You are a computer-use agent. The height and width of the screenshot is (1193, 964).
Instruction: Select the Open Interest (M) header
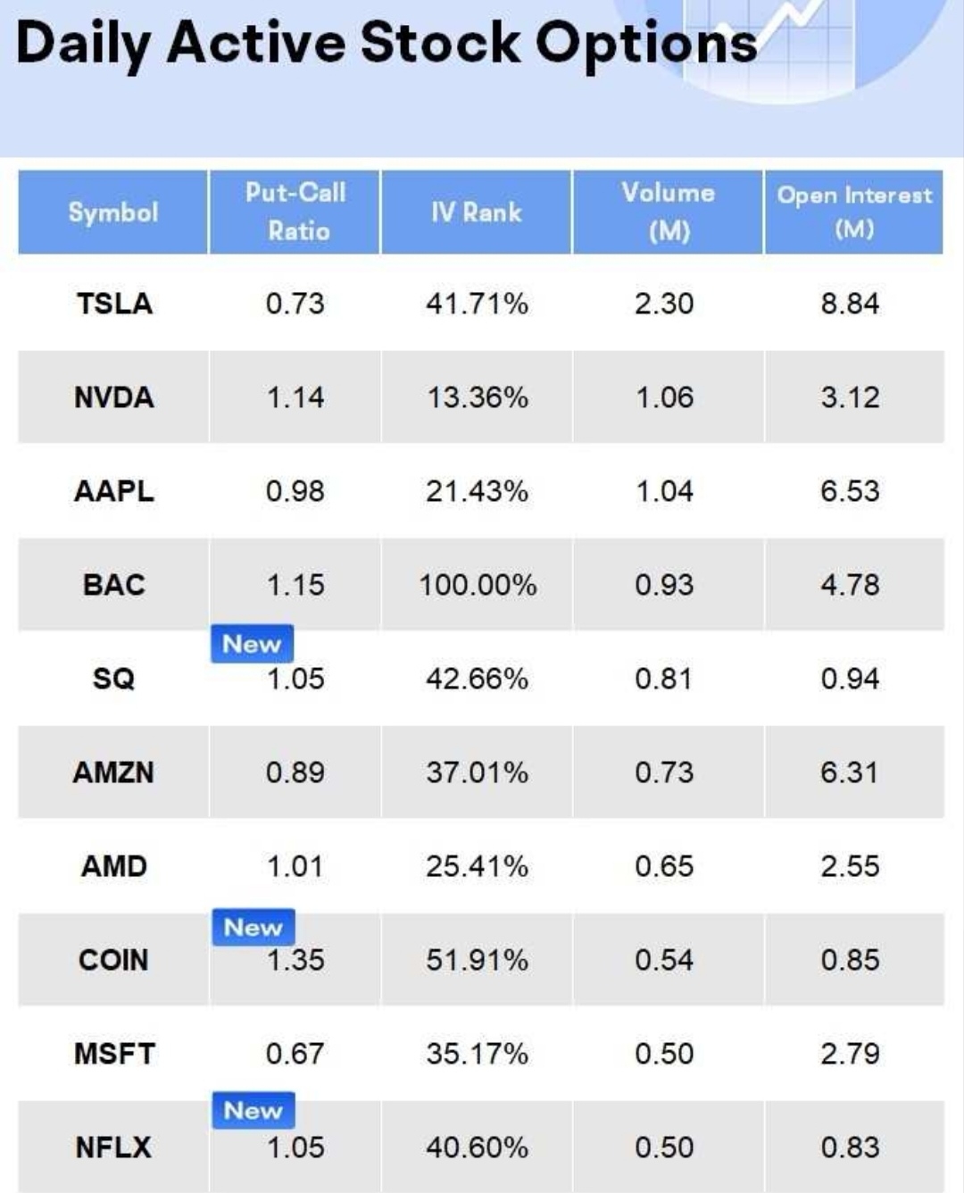(853, 212)
